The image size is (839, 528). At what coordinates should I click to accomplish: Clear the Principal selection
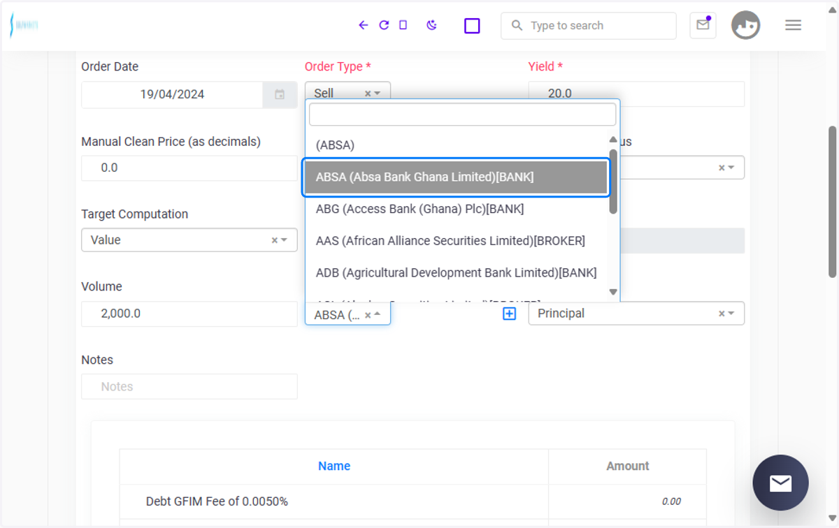pyautogui.click(x=722, y=314)
